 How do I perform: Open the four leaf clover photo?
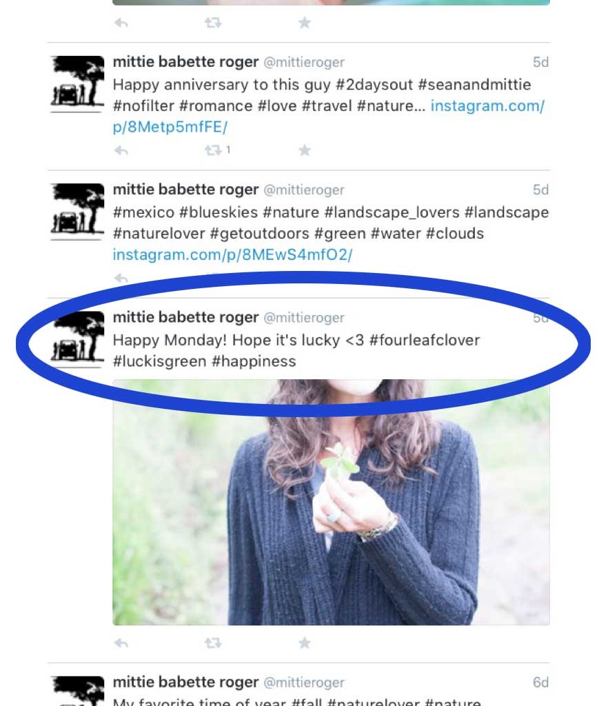pyautogui.click(x=331, y=502)
